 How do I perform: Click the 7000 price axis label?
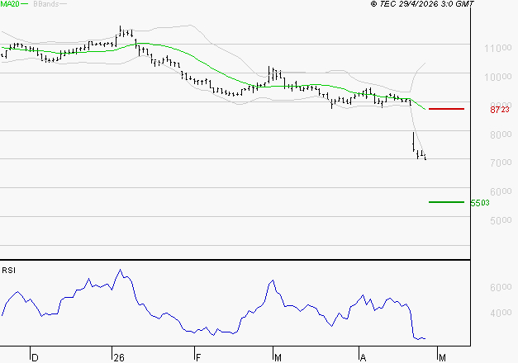pos(501,163)
